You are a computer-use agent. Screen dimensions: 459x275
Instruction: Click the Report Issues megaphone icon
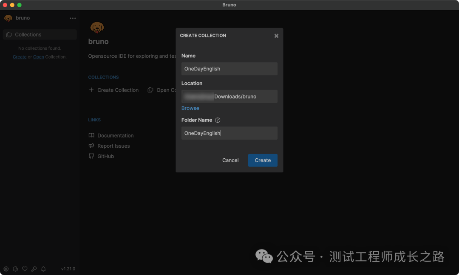pos(91,146)
